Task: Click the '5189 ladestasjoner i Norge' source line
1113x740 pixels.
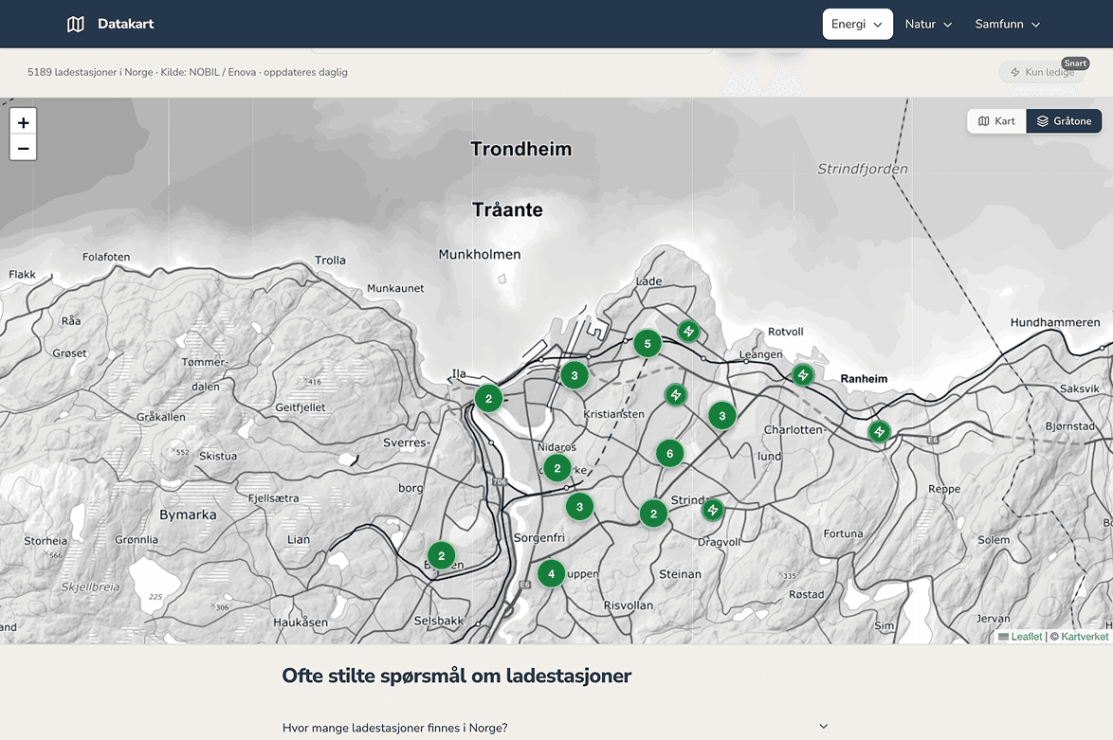Action: click(188, 72)
